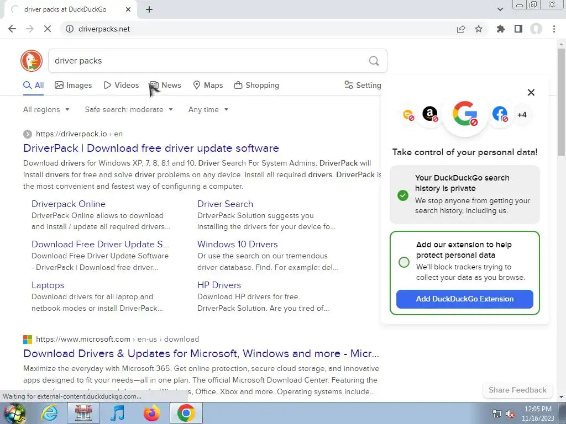Click Add DuckDuckGo Extension button
566x424 pixels.
click(x=464, y=299)
